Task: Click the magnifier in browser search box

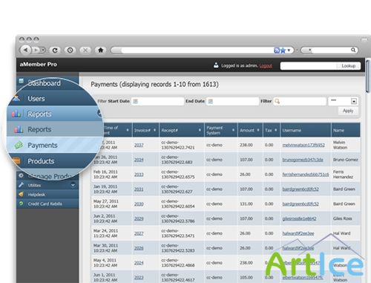Action: point(353,50)
